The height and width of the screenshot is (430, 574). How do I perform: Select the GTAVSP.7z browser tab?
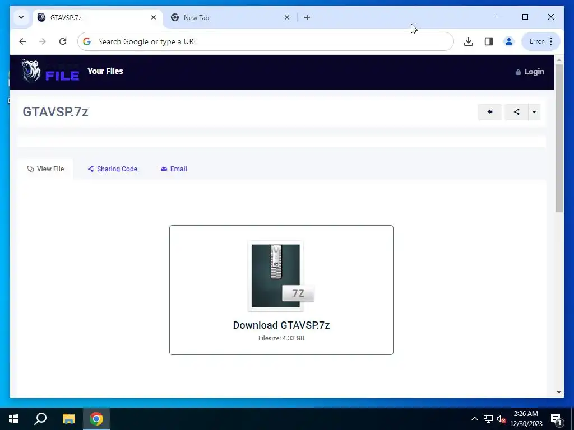coord(97,17)
